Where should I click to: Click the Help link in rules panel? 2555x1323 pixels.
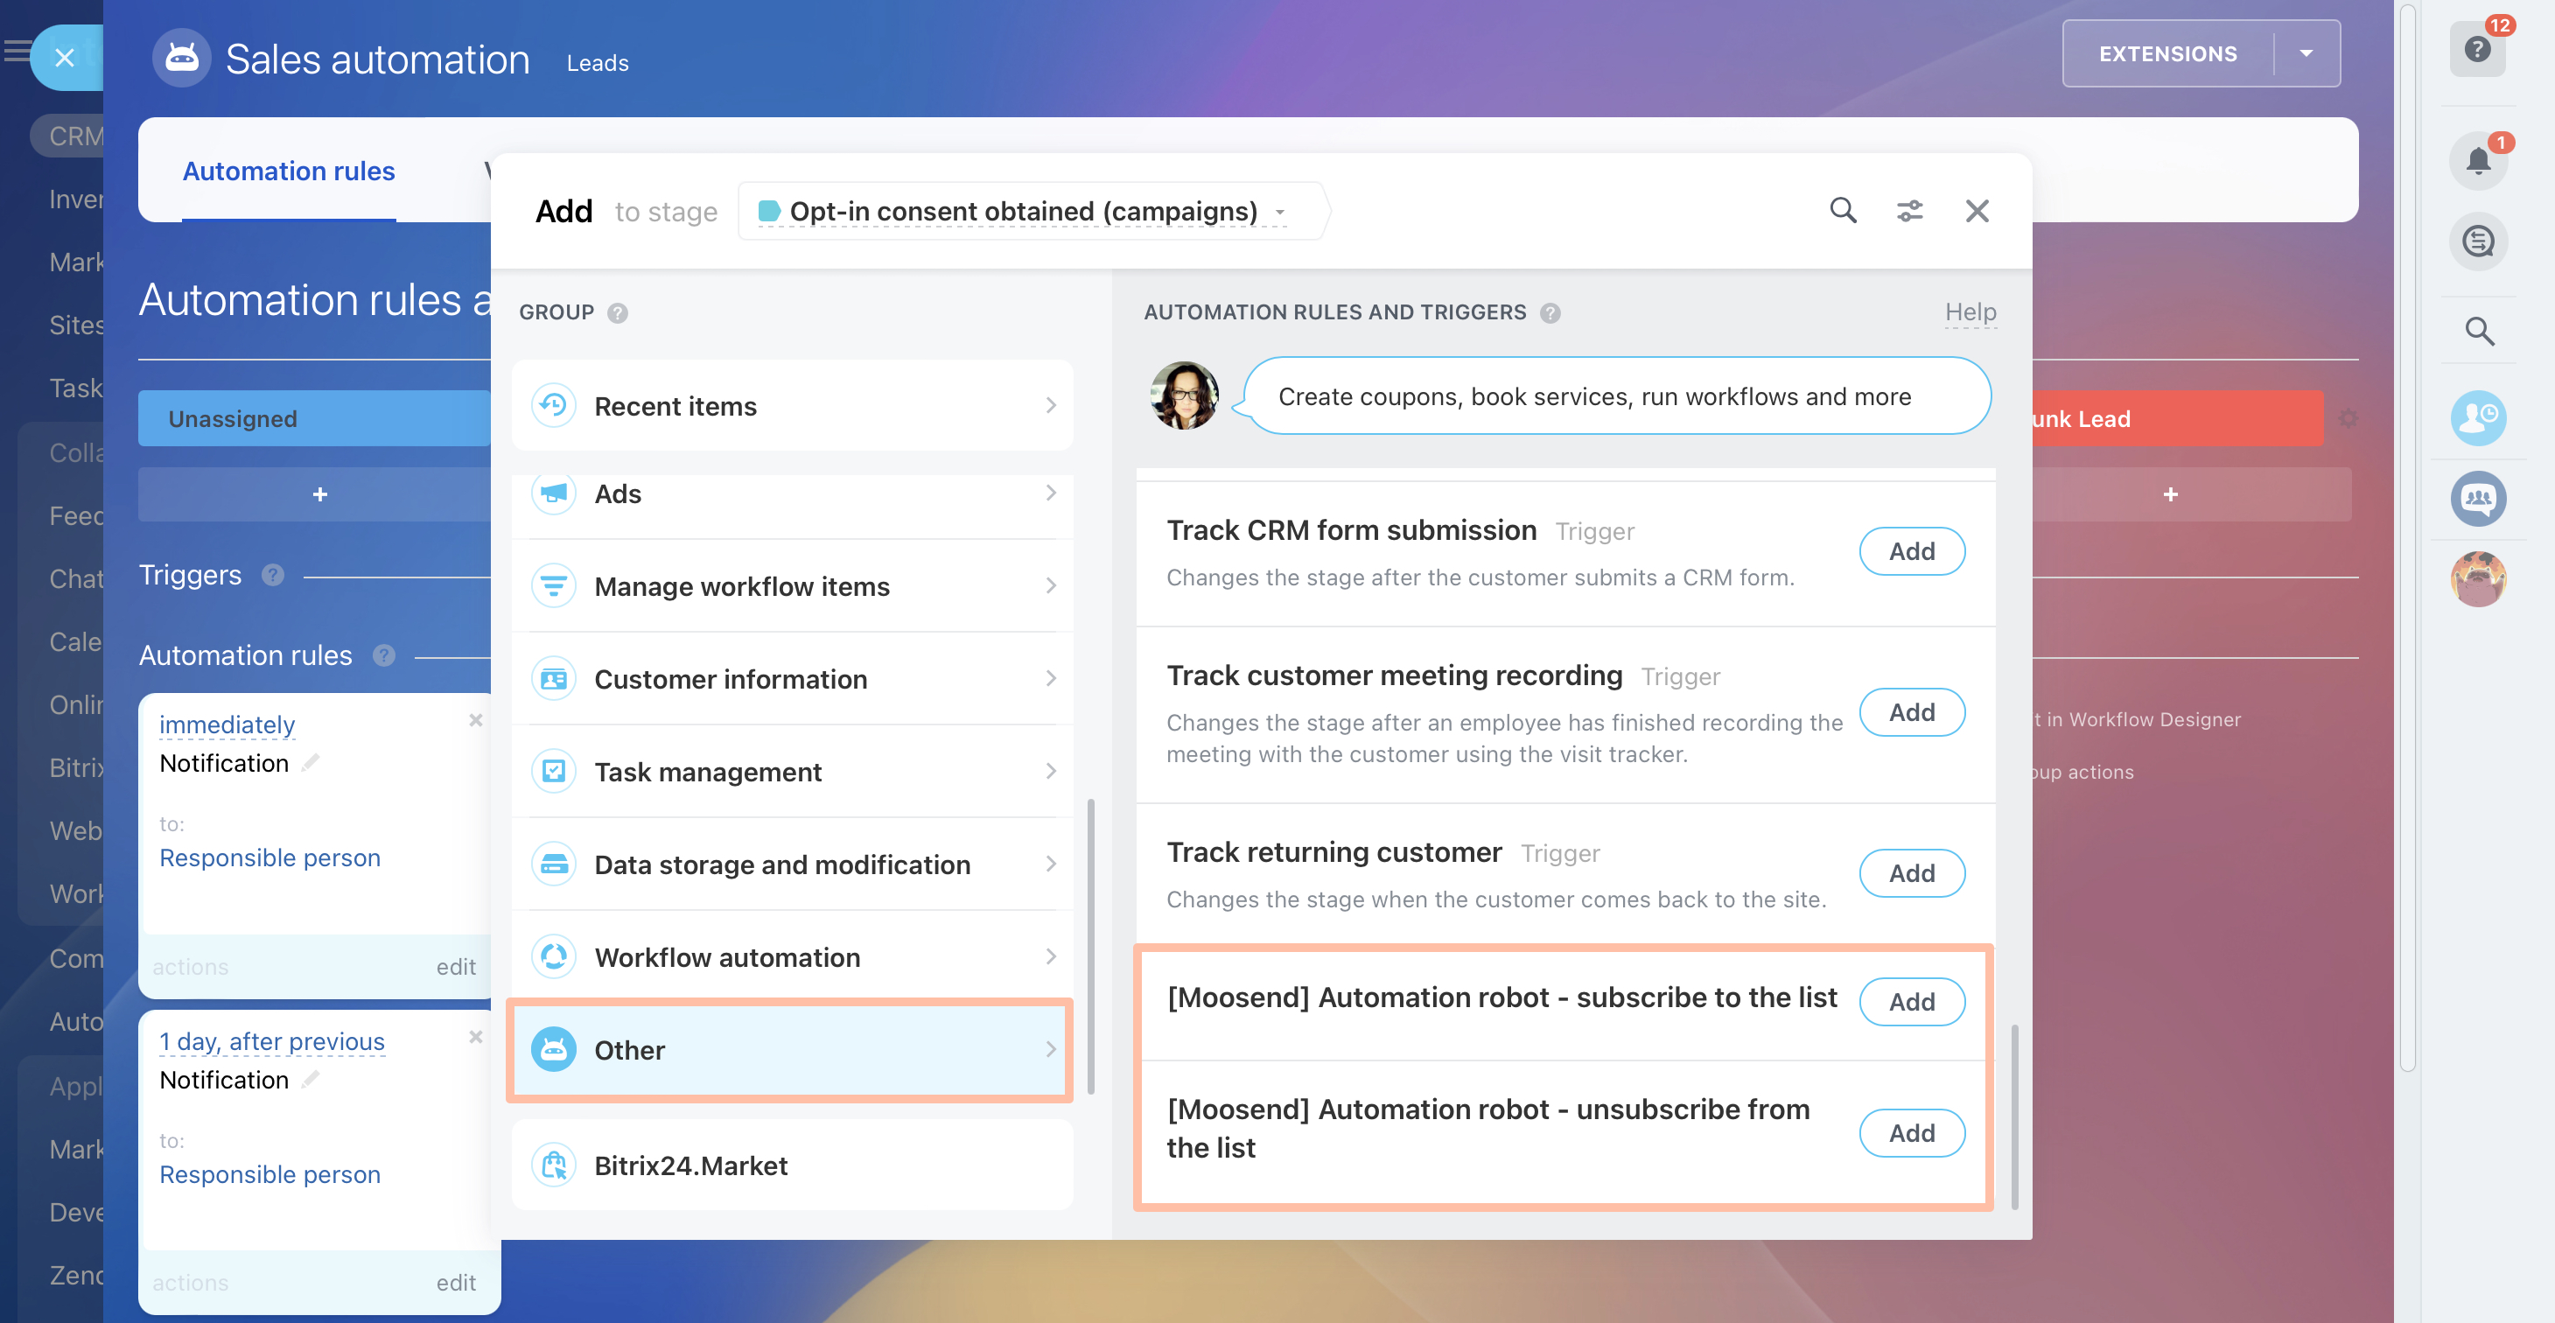click(x=1969, y=312)
